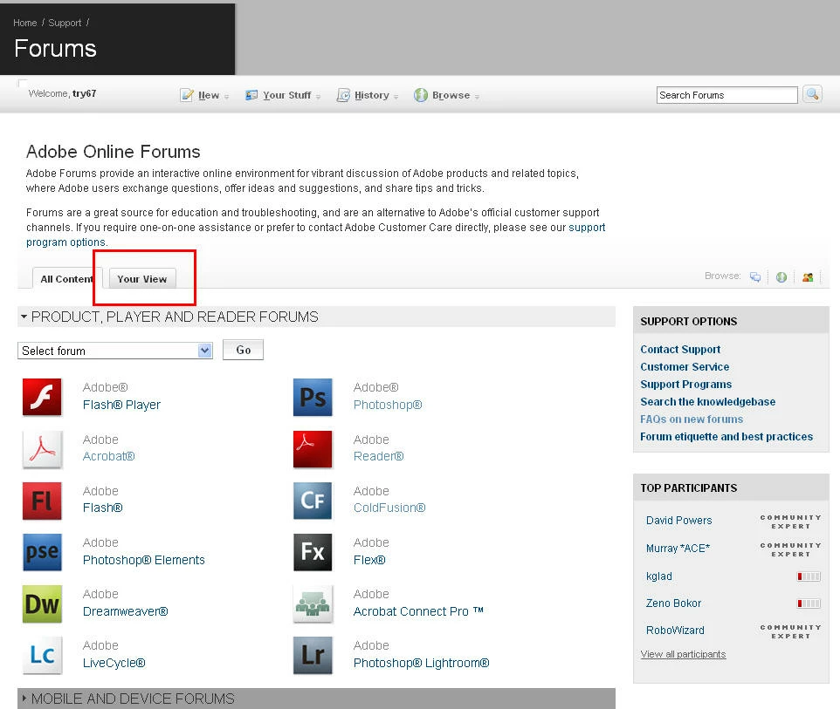Switch to the Your View tab

coord(142,278)
